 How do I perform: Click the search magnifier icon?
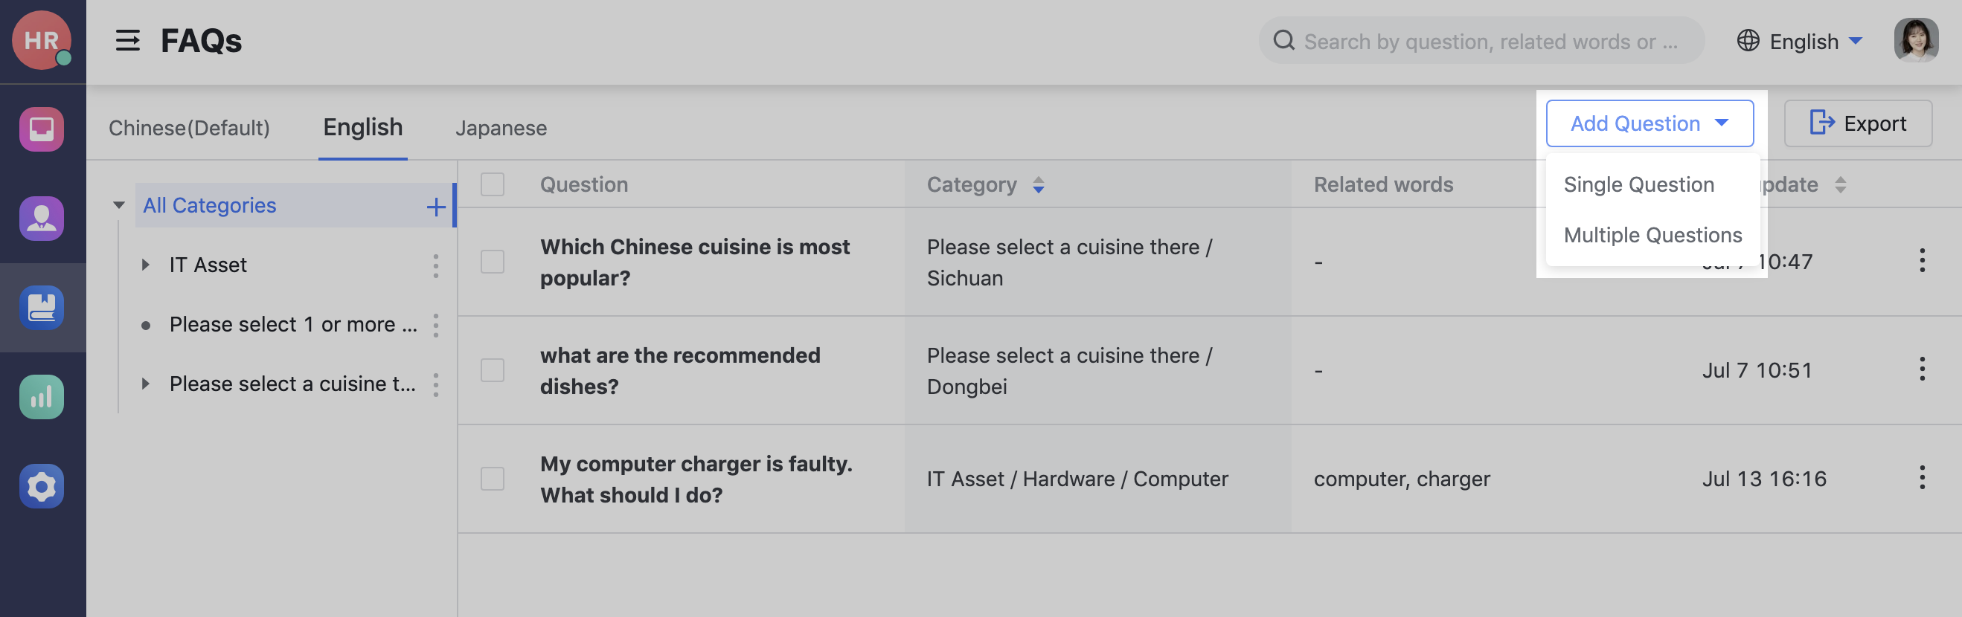pos(1285,40)
